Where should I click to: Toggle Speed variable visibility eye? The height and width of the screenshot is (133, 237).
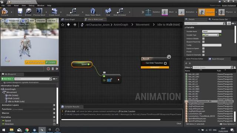54,121
